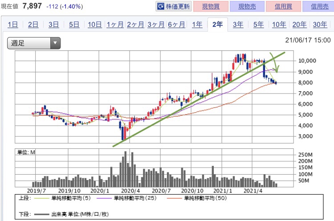Select the 10年 period link
The image size is (334, 221).
(x=279, y=25)
